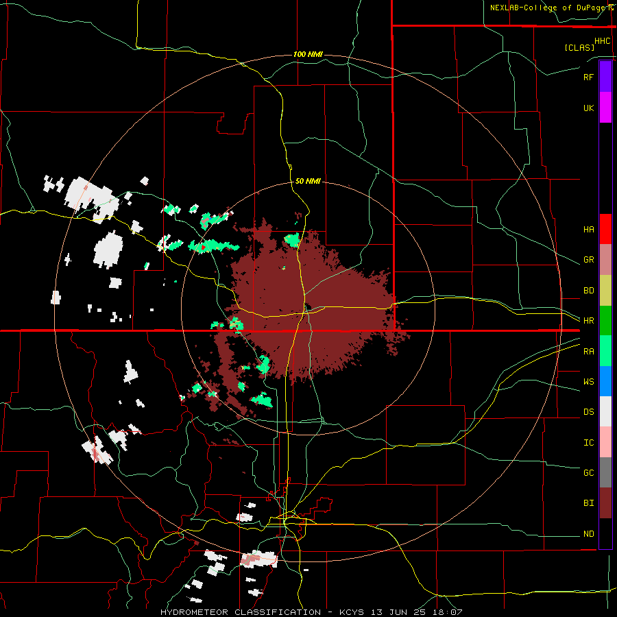Click the 'RA' legend label
617x617 pixels.
coord(588,352)
